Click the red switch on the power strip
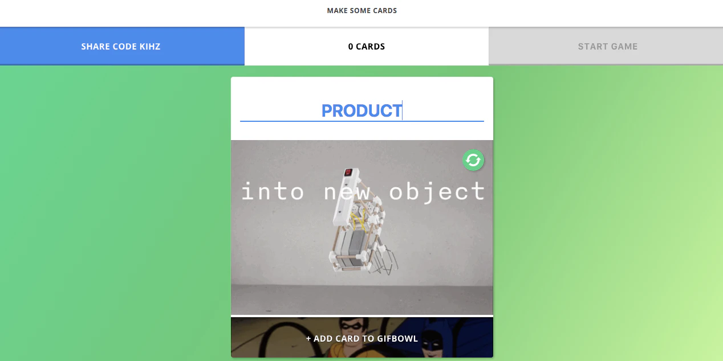Image resolution: width=723 pixels, height=361 pixels. tap(348, 173)
